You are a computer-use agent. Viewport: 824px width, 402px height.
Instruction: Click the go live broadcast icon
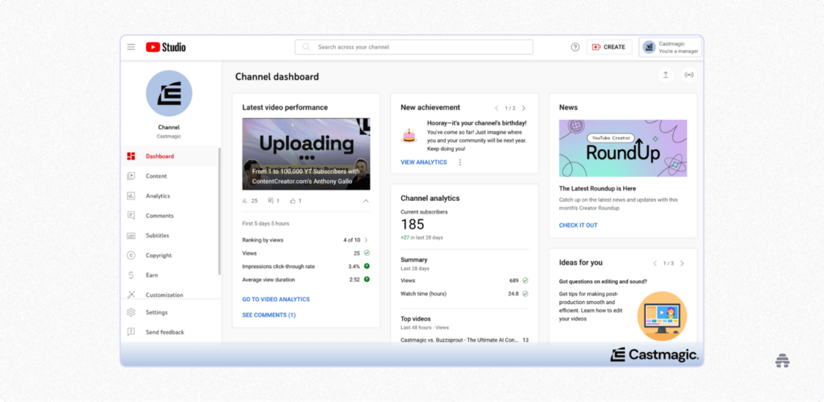[689, 75]
